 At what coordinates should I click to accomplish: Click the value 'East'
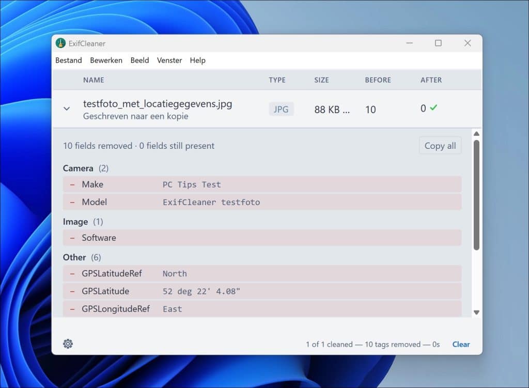[173, 309]
